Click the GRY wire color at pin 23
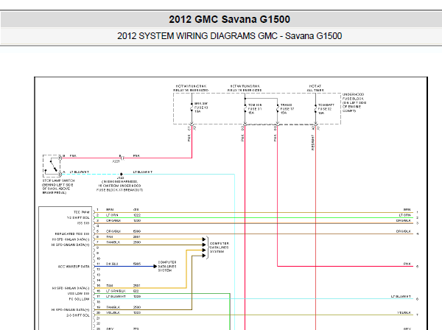 110,329
